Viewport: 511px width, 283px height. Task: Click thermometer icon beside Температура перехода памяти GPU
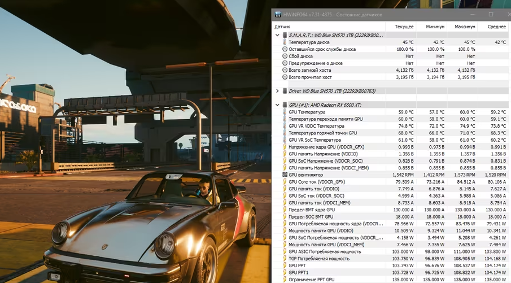(x=285, y=119)
